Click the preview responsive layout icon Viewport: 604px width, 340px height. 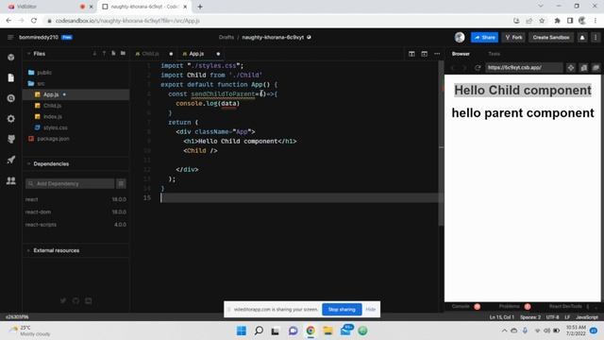tap(584, 68)
